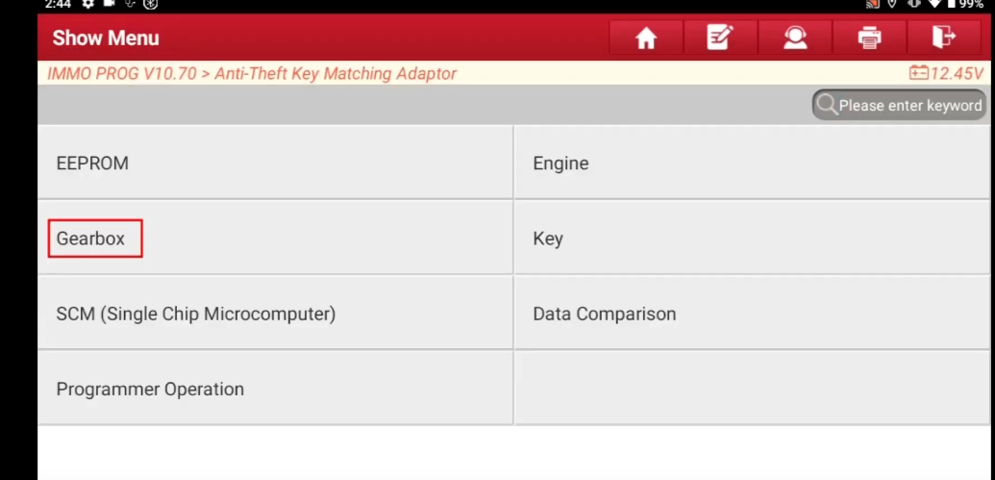Tap the settings gear in status bar
Image resolution: width=995 pixels, height=480 pixels.
click(87, 4)
